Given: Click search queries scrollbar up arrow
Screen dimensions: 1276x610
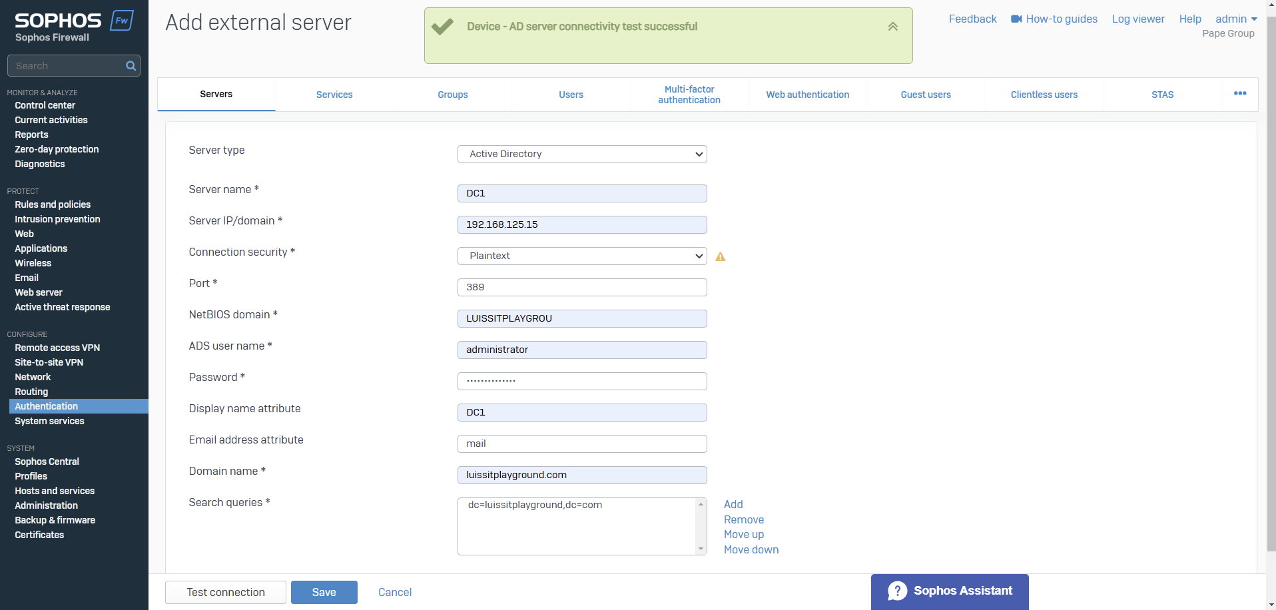Looking at the screenshot, I should (701, 504).
